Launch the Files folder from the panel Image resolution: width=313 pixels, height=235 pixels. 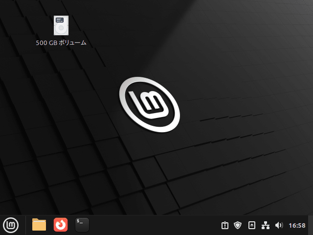39,225
